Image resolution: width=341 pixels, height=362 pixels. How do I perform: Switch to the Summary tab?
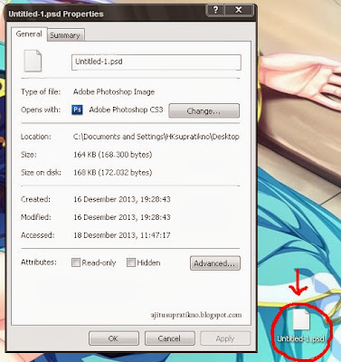pyautogui.click(x=65, y=35)
